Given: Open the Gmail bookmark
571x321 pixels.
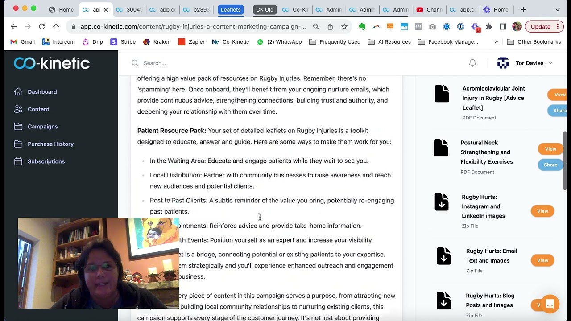Looking at the screenshot, I should 22,42.
